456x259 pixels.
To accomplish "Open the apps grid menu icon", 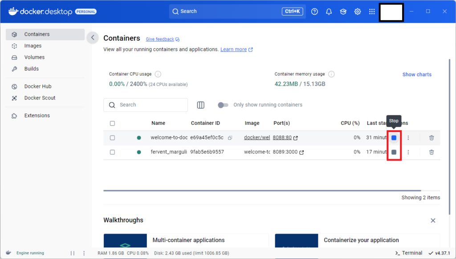I will click(372, 11).
